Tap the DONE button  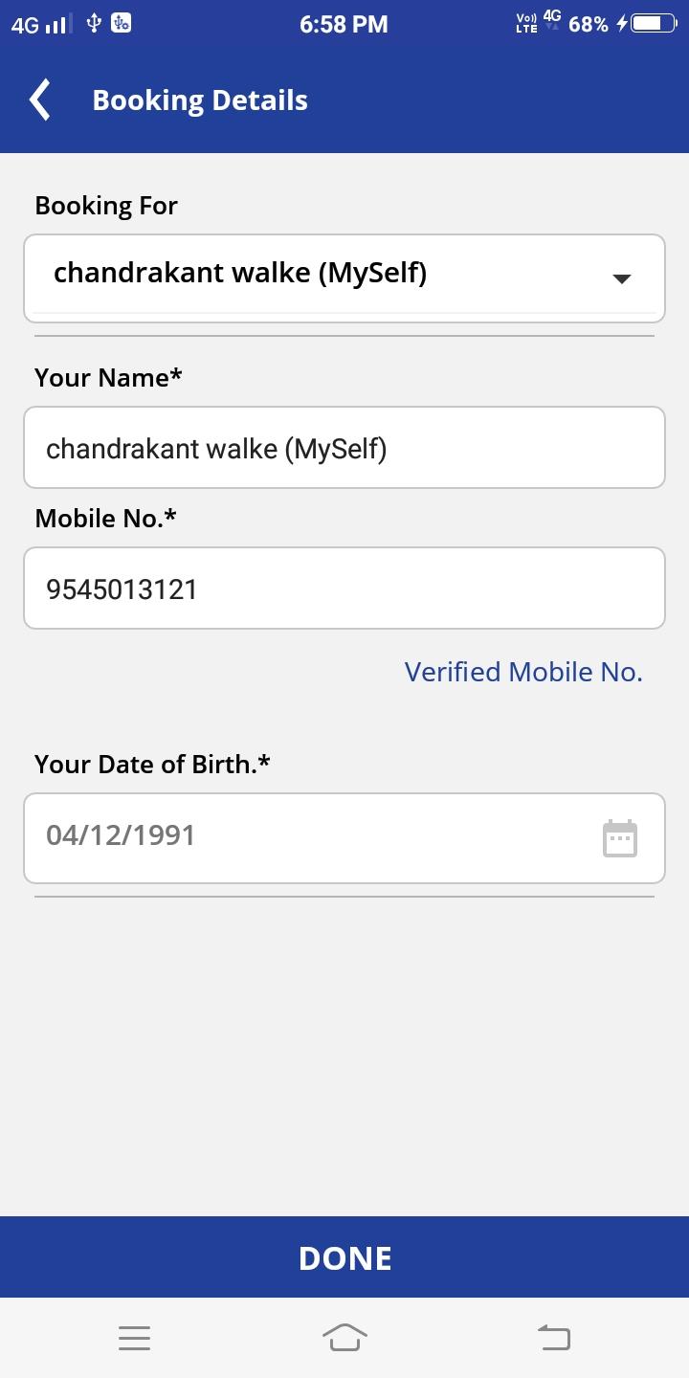344,1257
